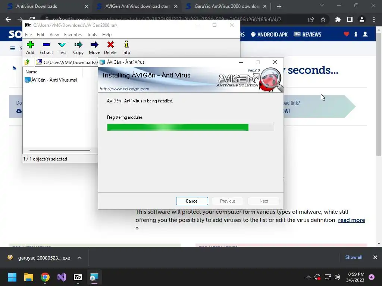Open the File menu in 7-Zip

[x=28, y=35]
